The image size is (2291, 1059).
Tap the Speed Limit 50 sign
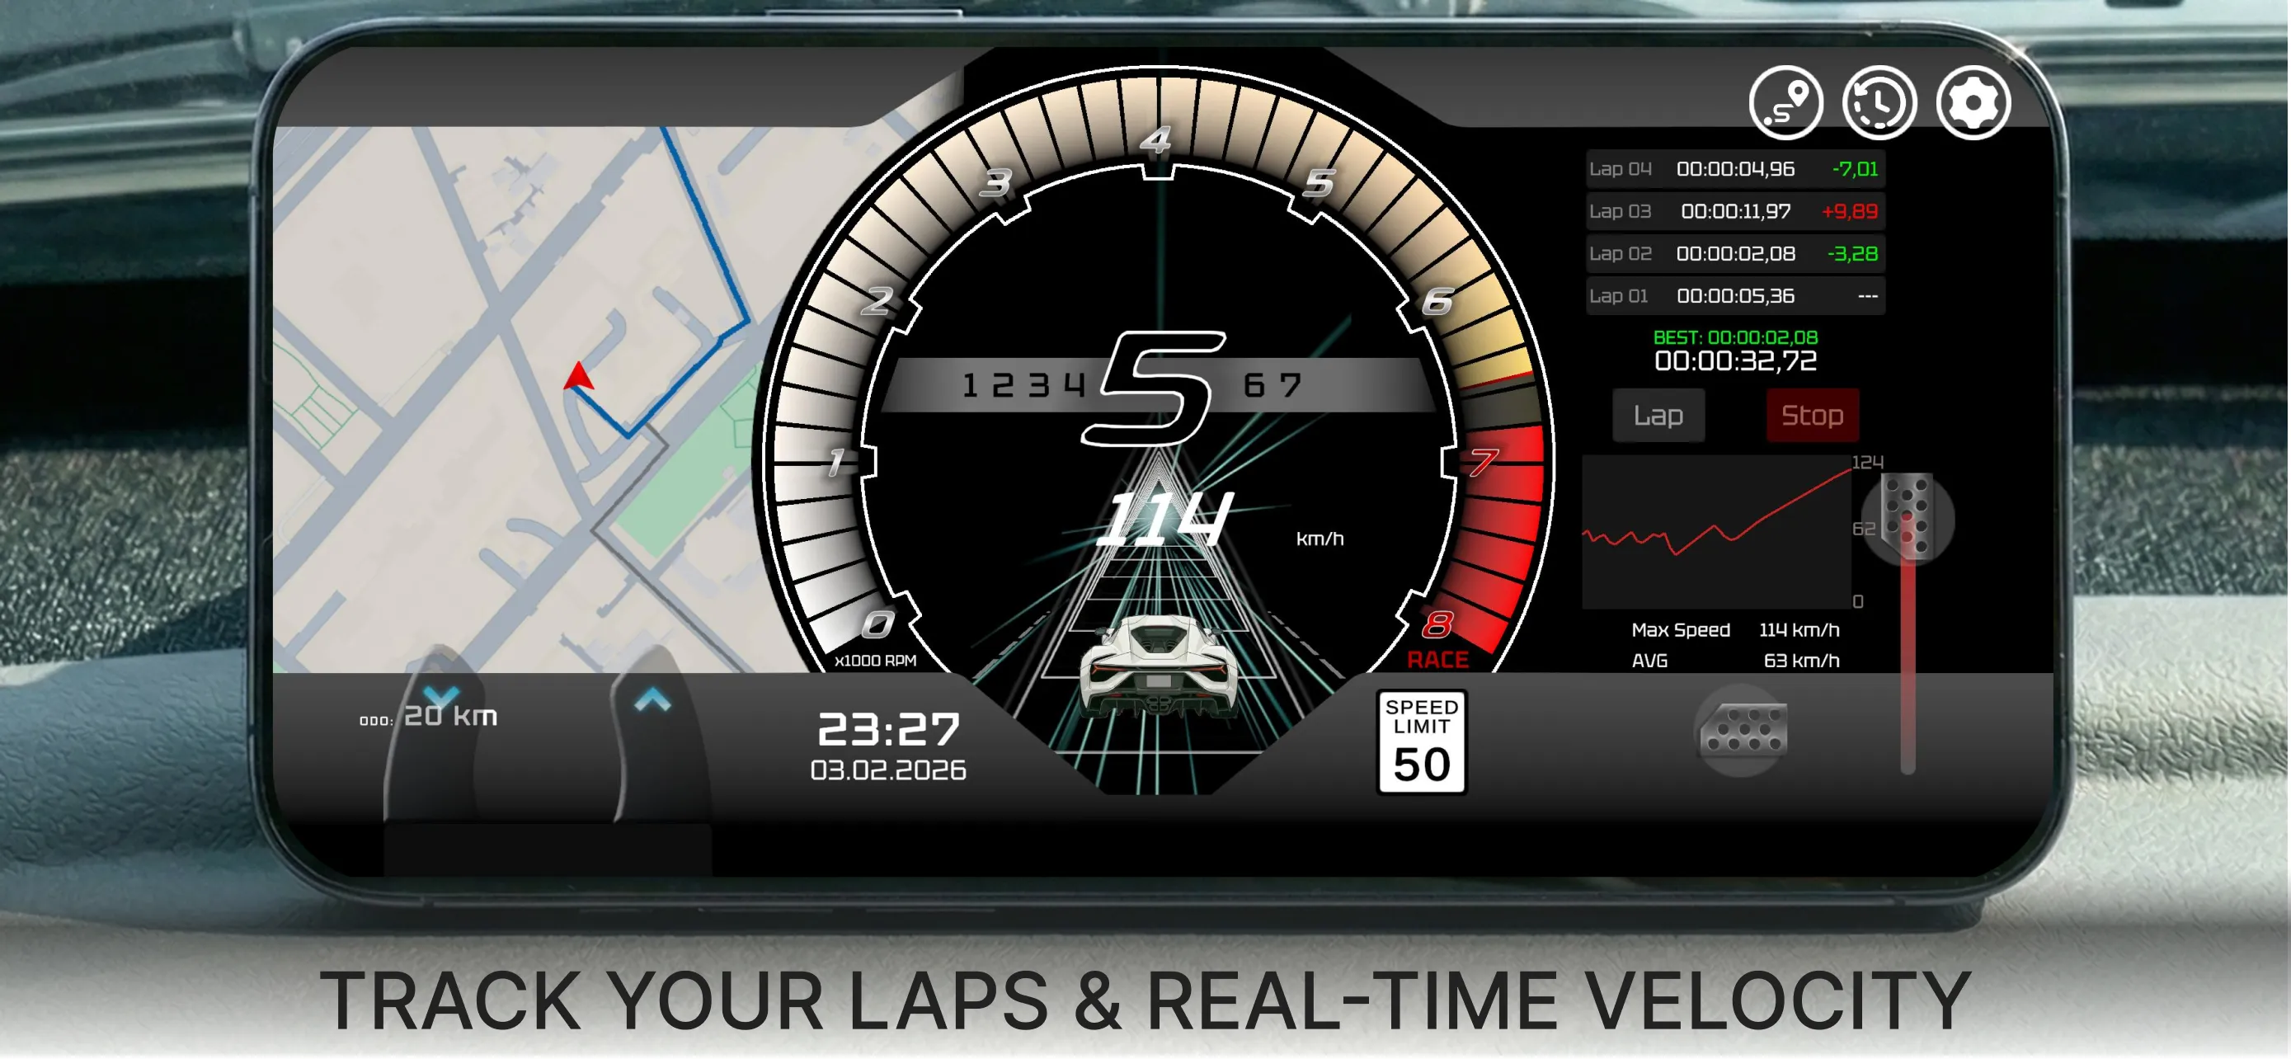(x=1421, y=741)
